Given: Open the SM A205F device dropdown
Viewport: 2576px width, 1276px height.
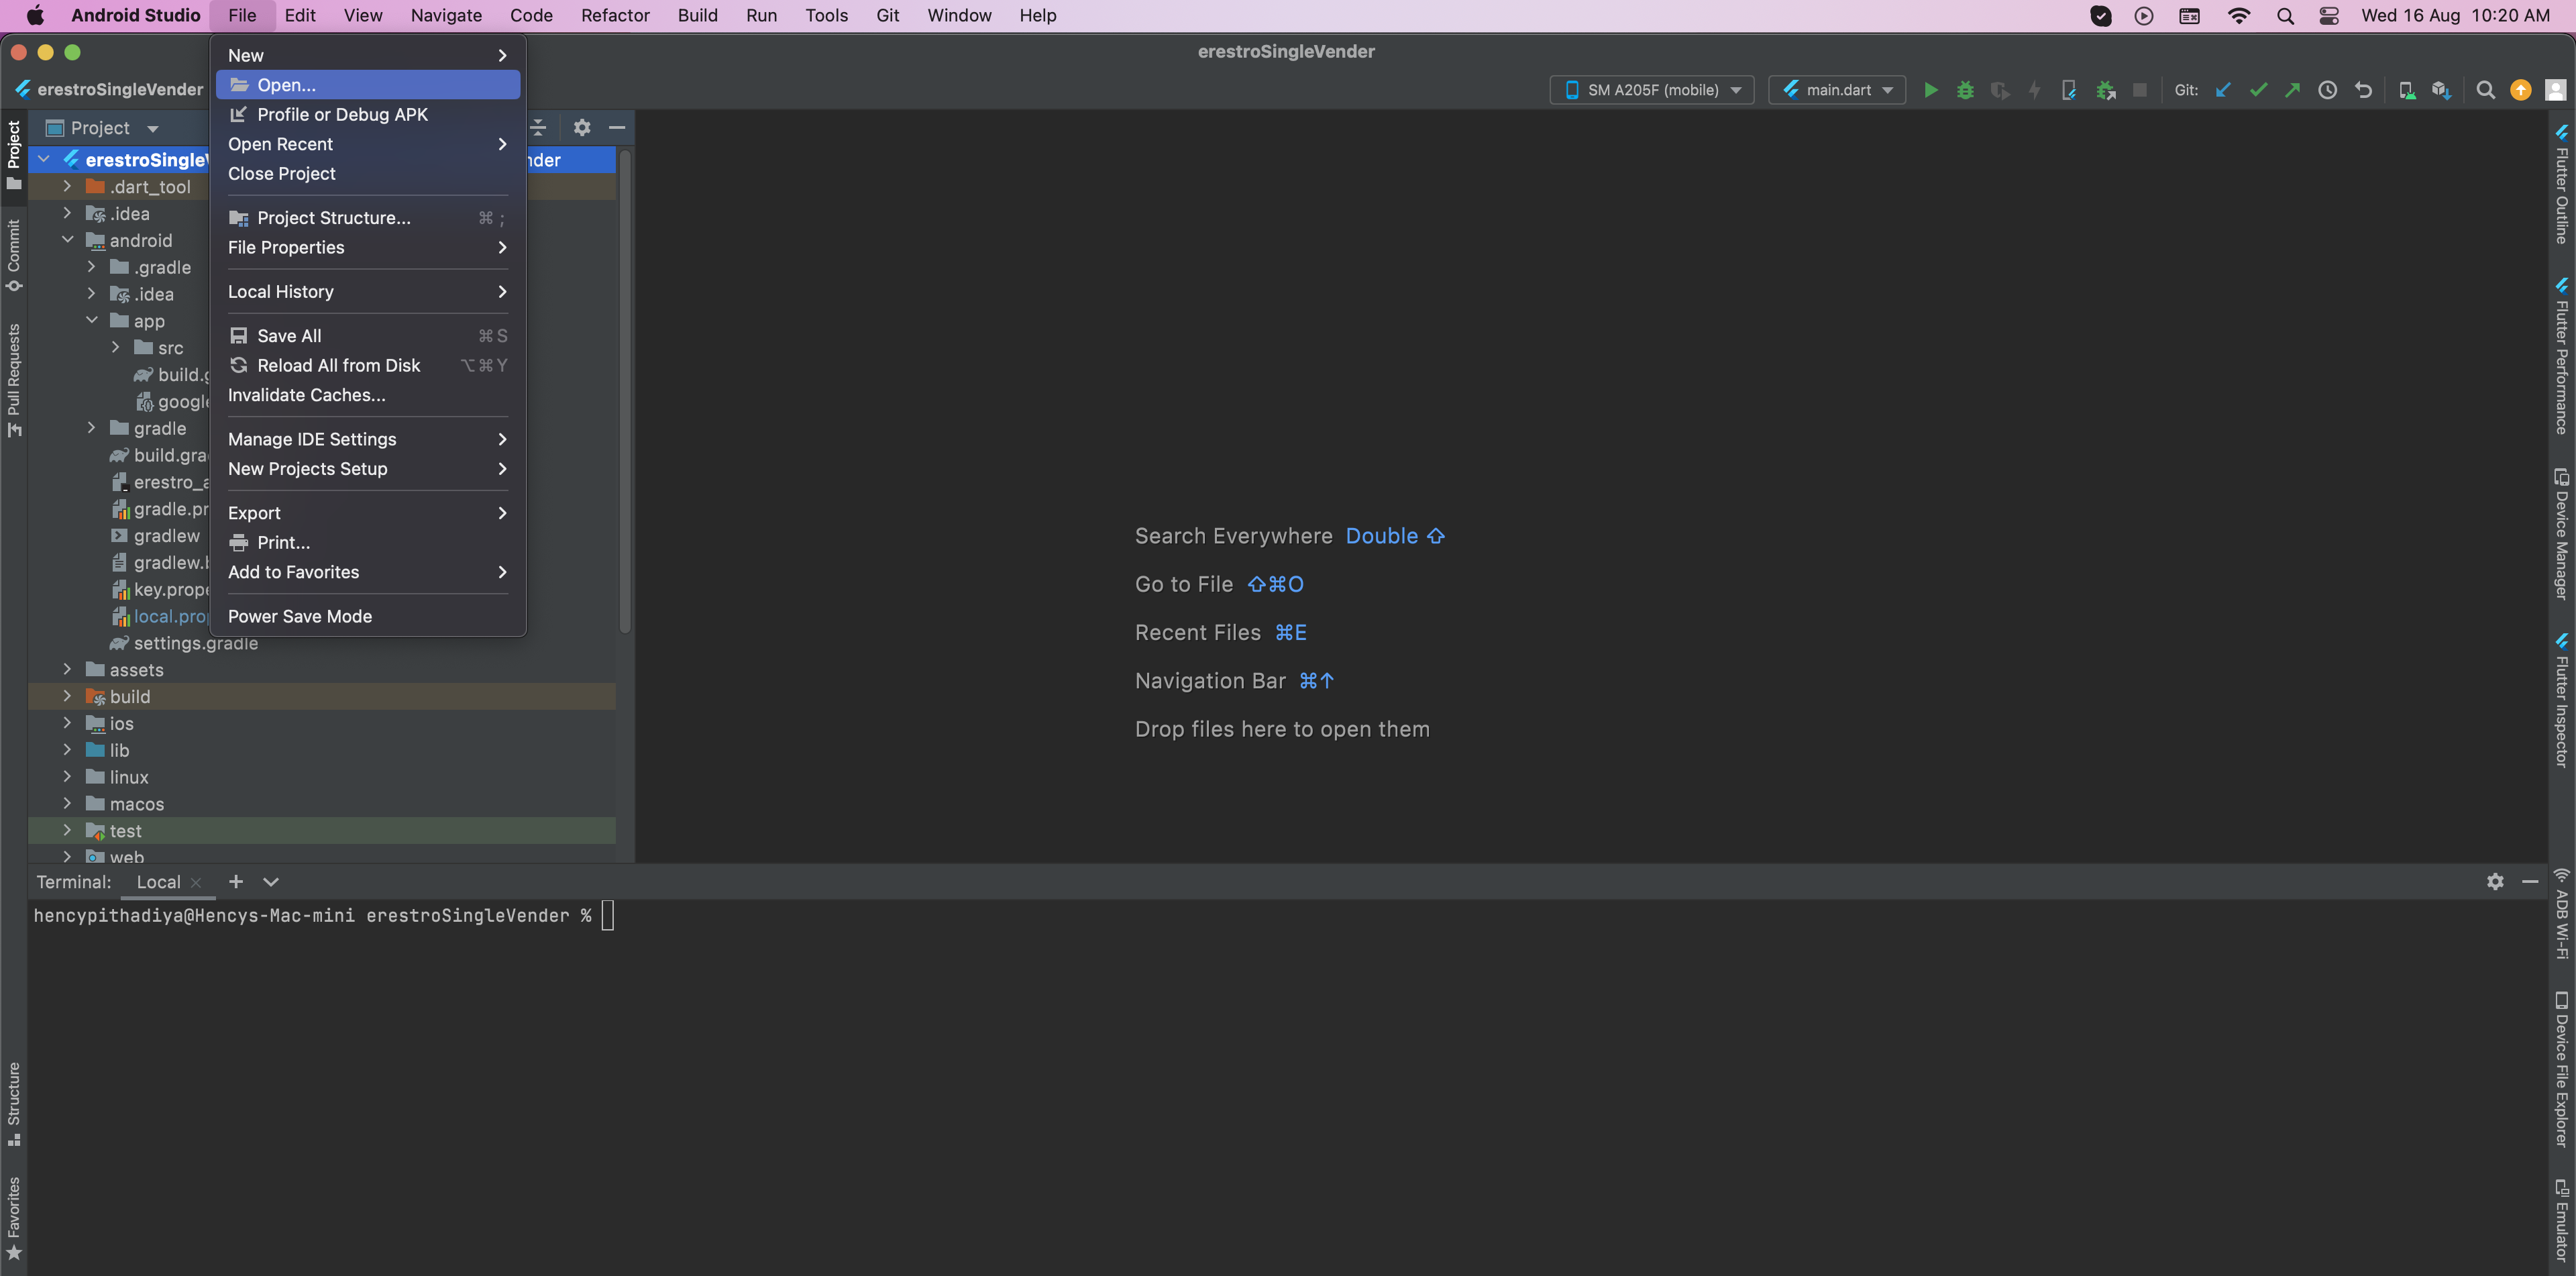Looking at the screenshot, I should [1652, 90].
